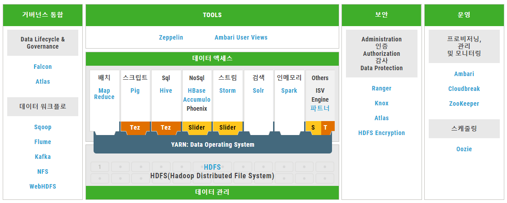Click the 데이터 워크플로 box
This screenshot has width=507, height=203.
[x=43, y=107]
